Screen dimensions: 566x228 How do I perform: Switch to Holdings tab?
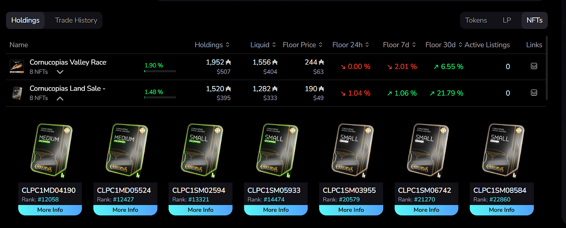[25, 20]
